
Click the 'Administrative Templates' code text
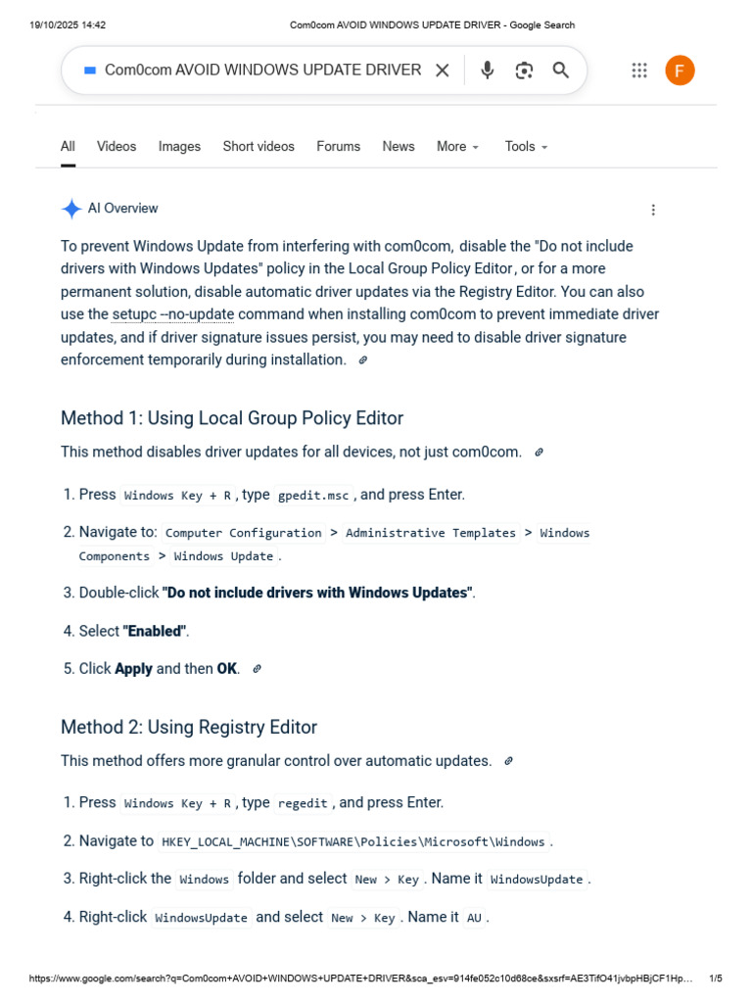431,533
